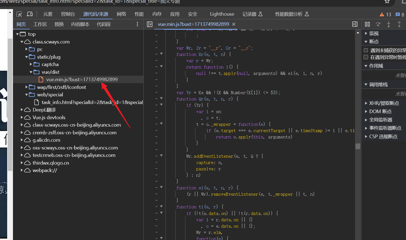Select the 工作区 (Workspace) navigator tab
Image resolution: width=406 pixels, height=240 pixels.
coord(40,24)
